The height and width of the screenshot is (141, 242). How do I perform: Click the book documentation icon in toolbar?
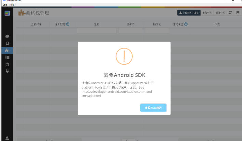(x=238, y=13)
